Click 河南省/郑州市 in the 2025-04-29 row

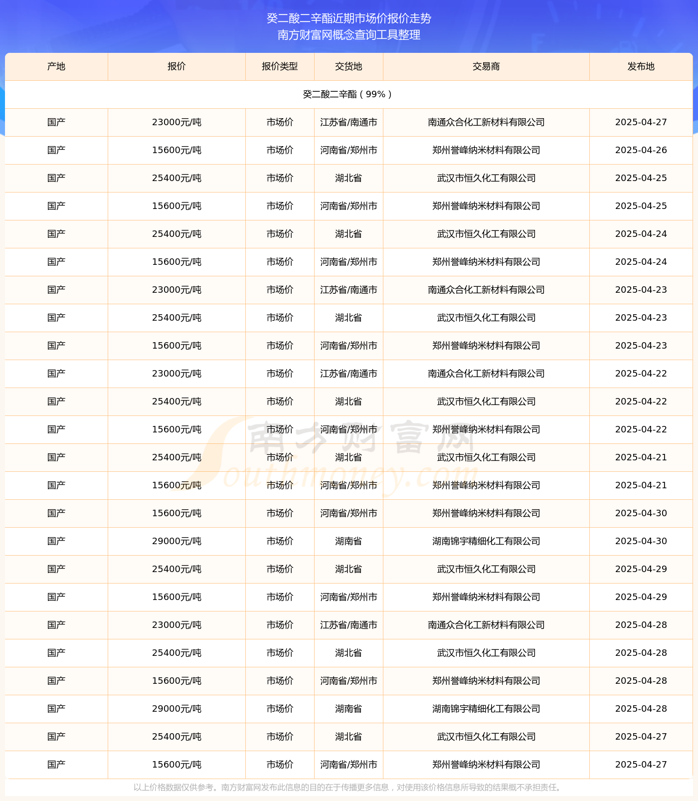349,597
